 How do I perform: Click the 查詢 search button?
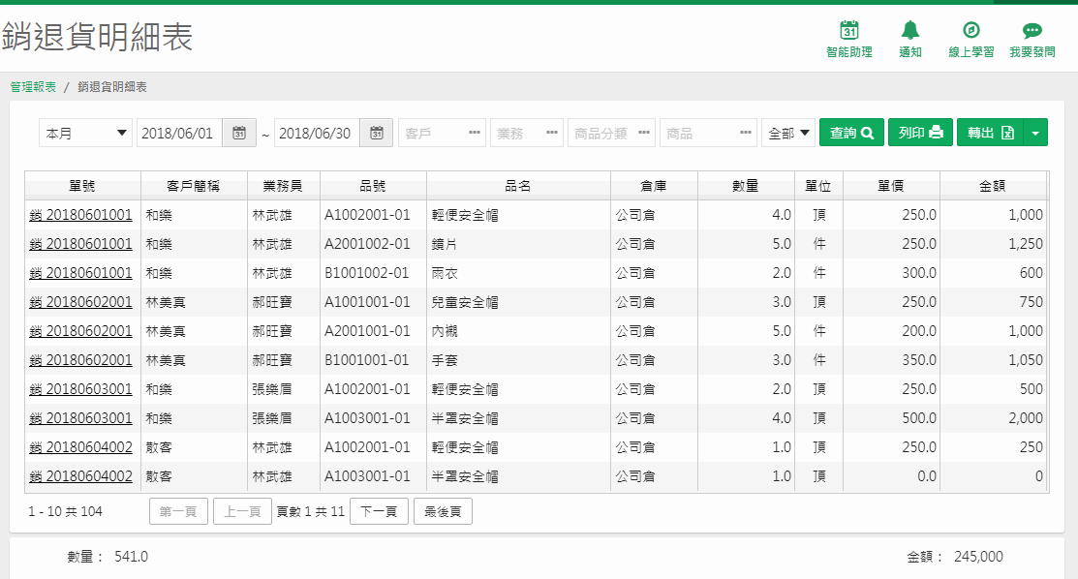click(x=851, y=133)
